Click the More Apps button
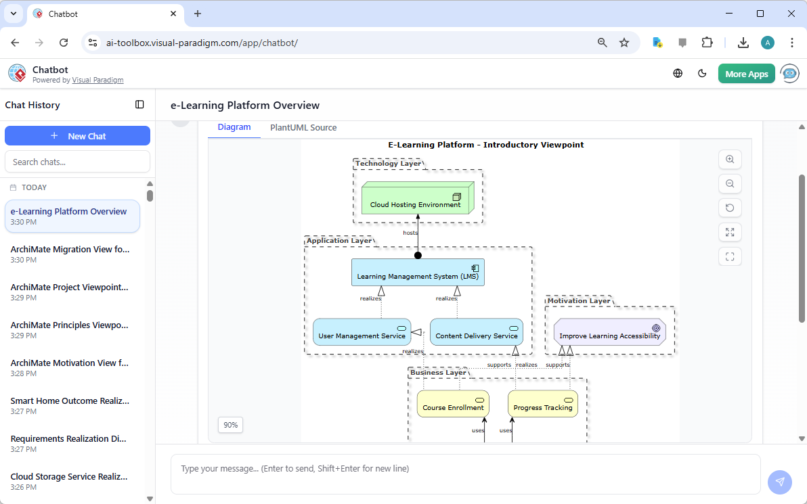 coord(746,73)
